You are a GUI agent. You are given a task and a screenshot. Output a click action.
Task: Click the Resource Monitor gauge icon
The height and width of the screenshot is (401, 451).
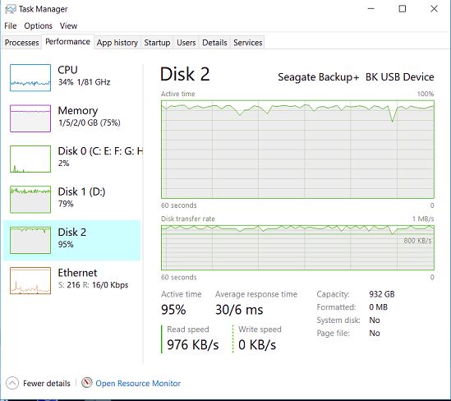pyautogui.click(x=86, y=383)
